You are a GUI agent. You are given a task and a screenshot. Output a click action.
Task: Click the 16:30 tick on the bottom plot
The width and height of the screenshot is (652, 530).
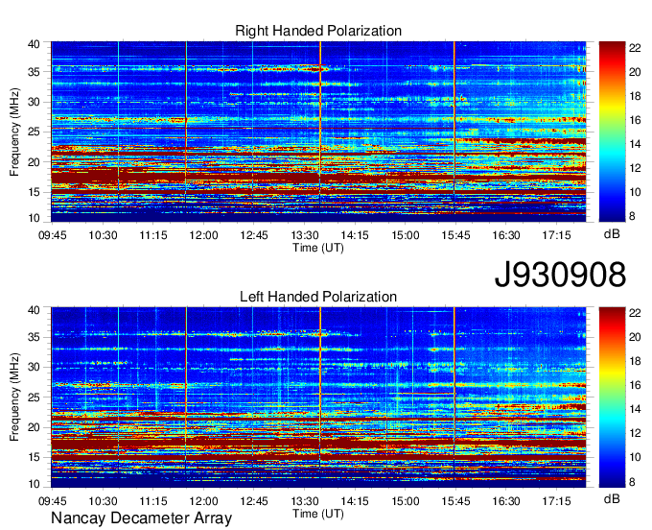click(x=506, y=501)
